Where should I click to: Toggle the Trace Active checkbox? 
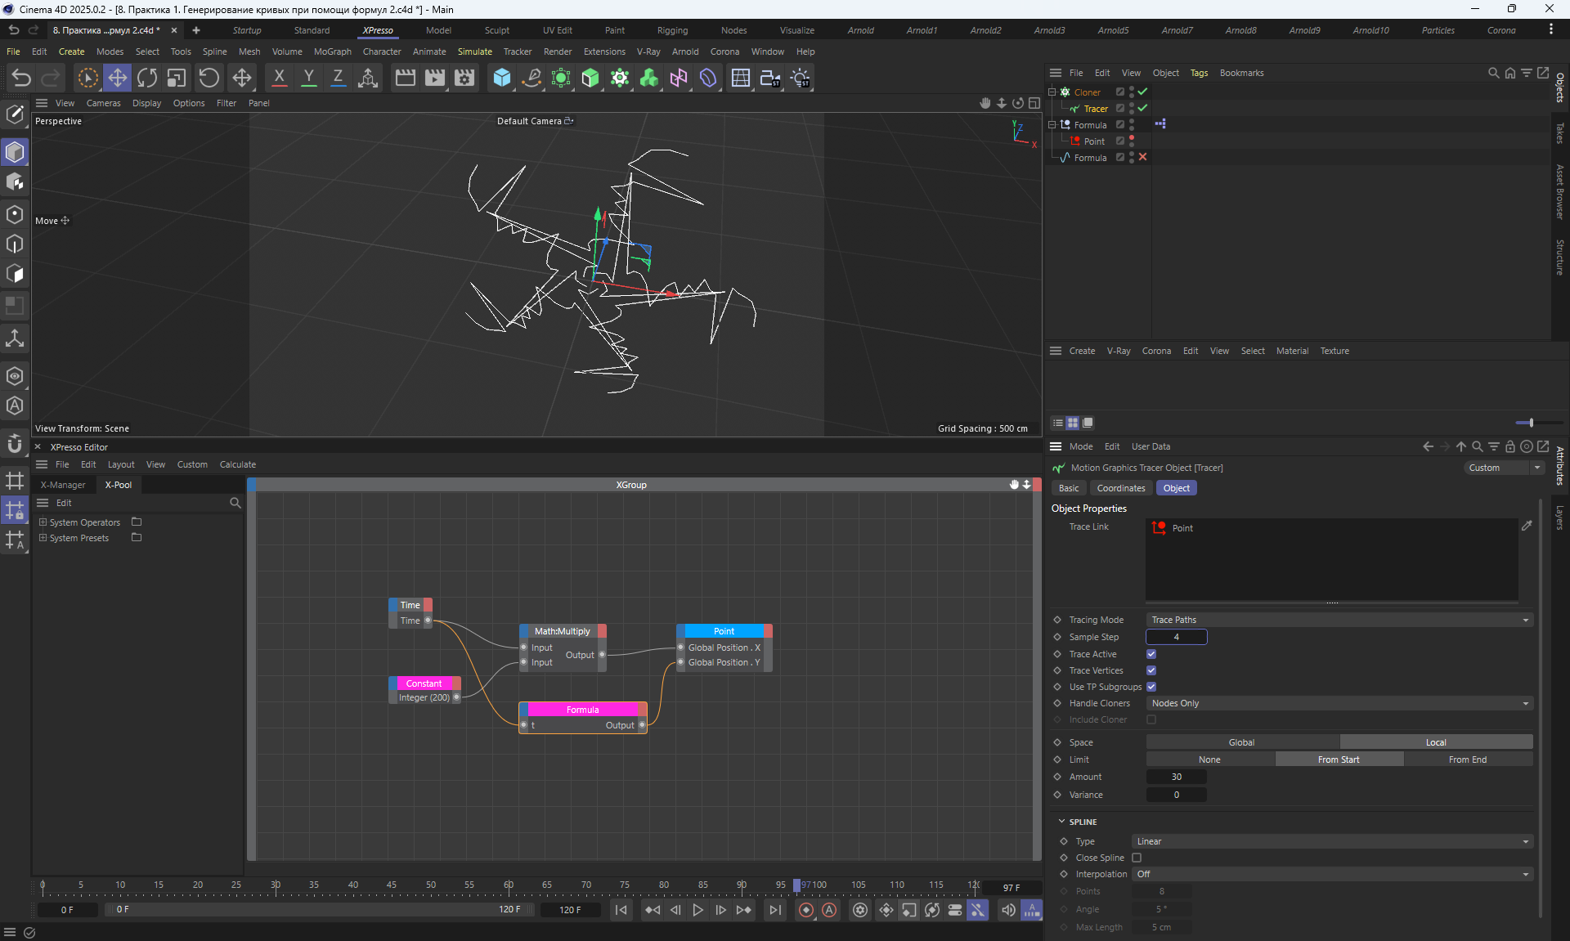point(1151,654)
